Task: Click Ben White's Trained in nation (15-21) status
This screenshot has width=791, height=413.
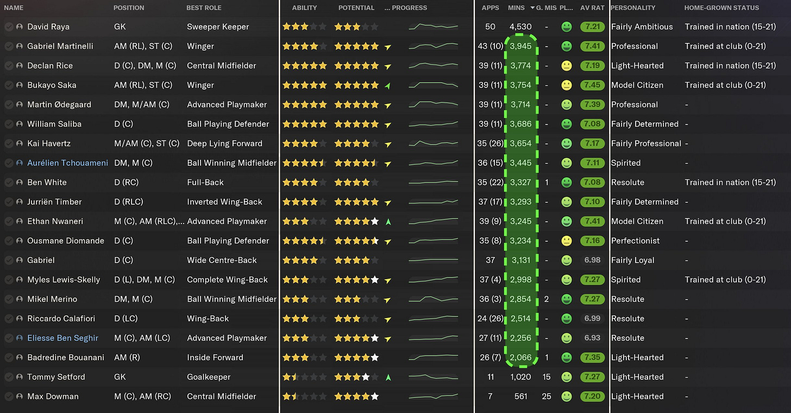Action: pyautogui.click(x=730, y=183)
